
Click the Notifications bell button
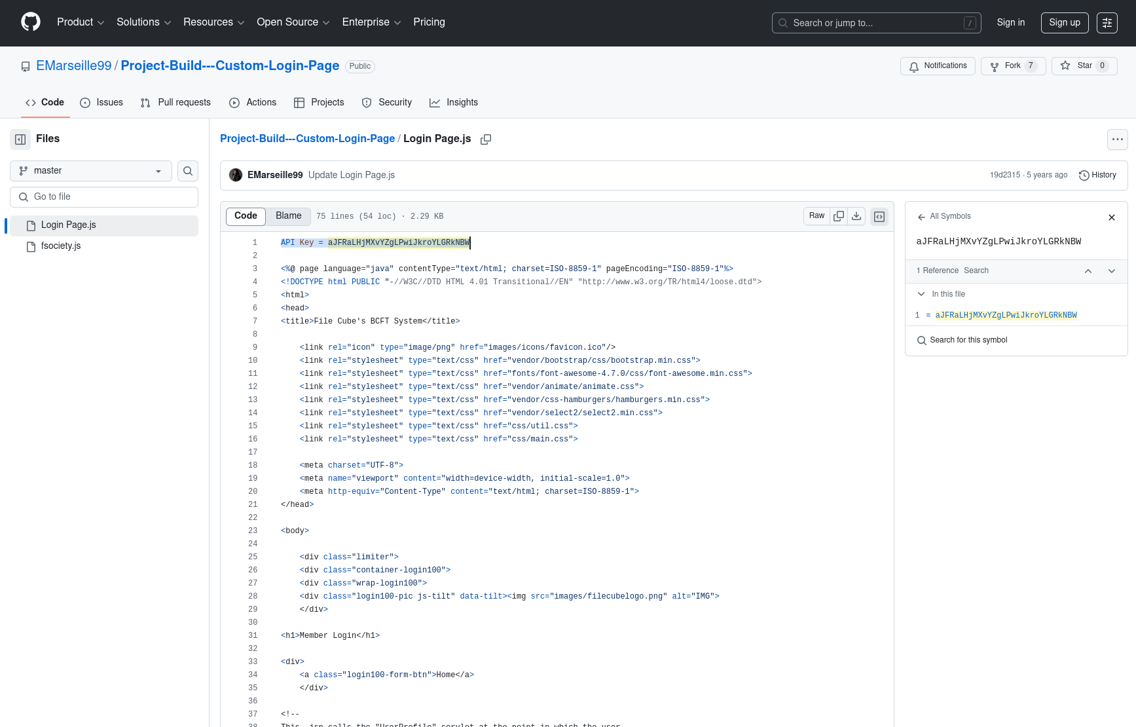pyautogui.click(x=938, y=66)
